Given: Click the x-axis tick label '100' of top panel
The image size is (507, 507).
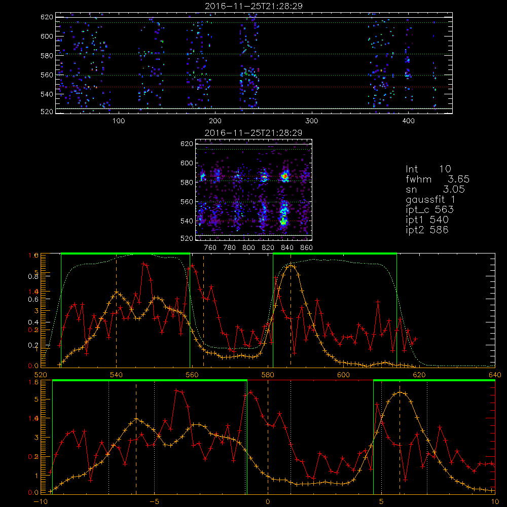Looking at the screenshot, I should [x=119, y=121].
